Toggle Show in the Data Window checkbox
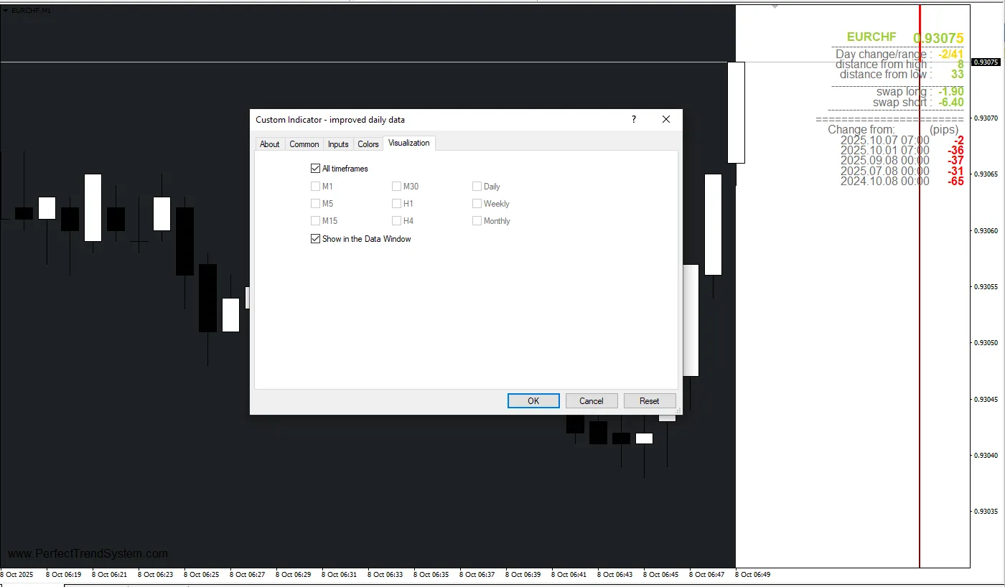The height and width of the screenshot is (587, 1005). point(315,239)
